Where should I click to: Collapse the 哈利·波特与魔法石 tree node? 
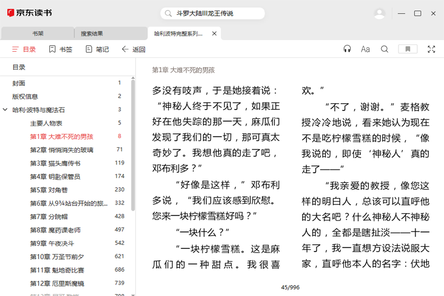click(6, 110)
